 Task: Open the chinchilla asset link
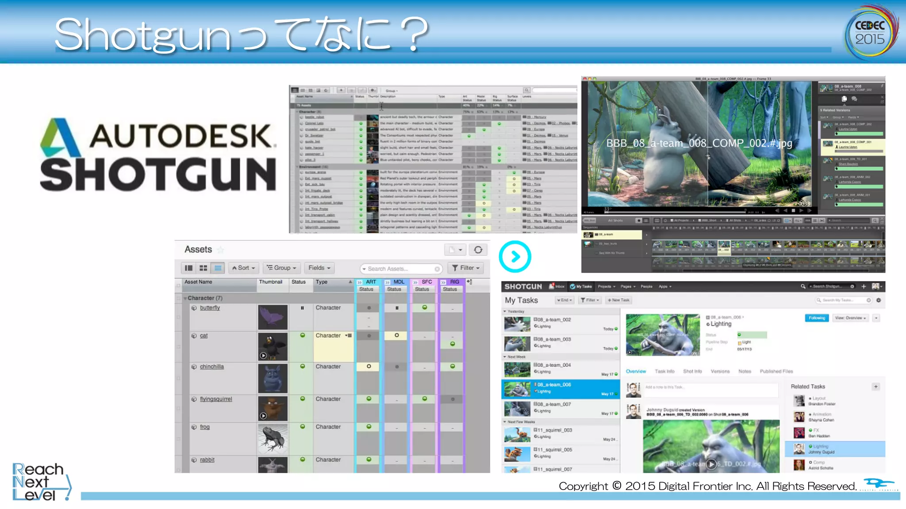[211, 366]
